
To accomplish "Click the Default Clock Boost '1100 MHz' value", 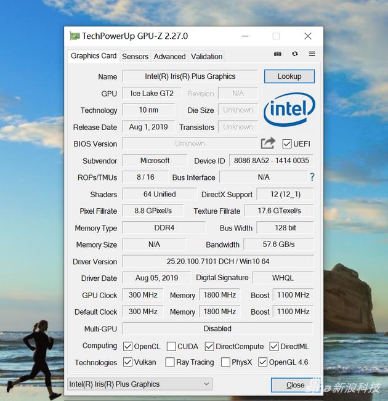I will 293,312.
